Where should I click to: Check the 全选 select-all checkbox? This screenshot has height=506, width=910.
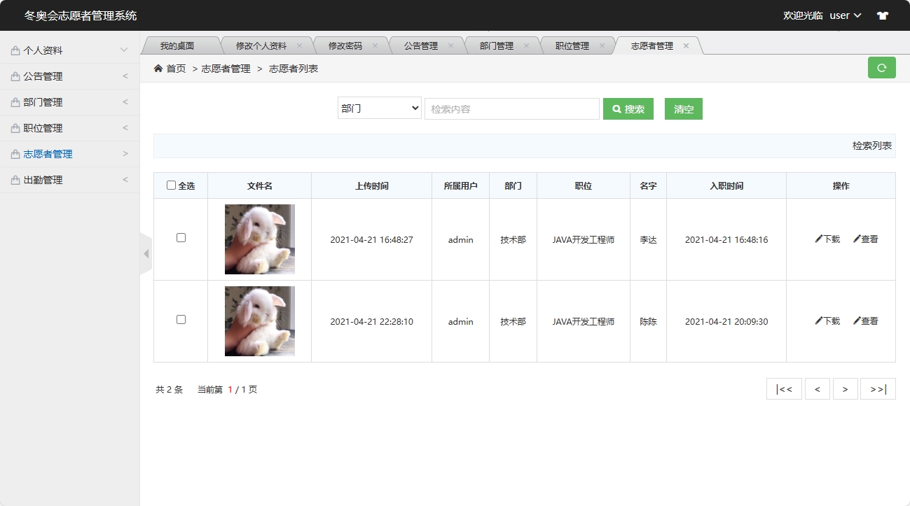pos(171,184)
